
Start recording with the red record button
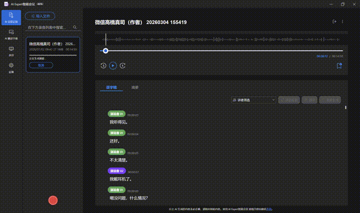tap(53, 200)
